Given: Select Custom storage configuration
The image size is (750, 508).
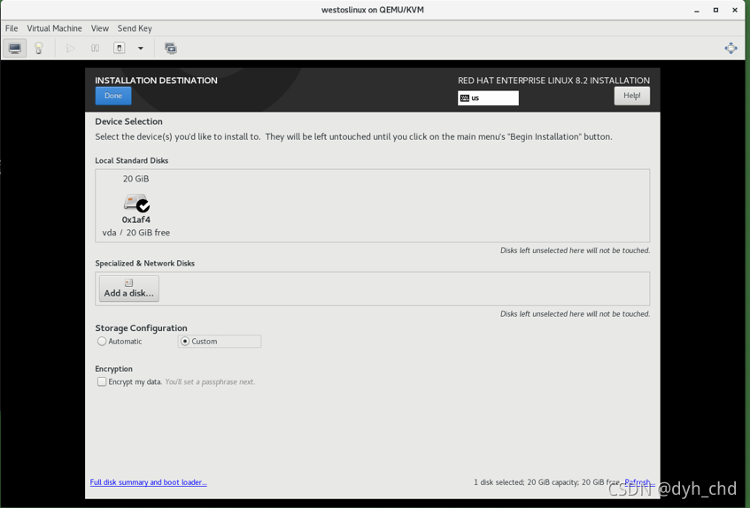Looking at the screenshot, I should (x=219, y=342).
